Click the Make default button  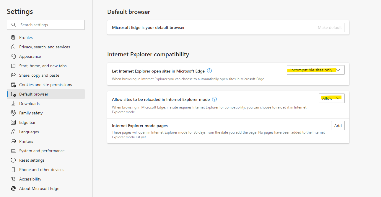coord(330,27)
